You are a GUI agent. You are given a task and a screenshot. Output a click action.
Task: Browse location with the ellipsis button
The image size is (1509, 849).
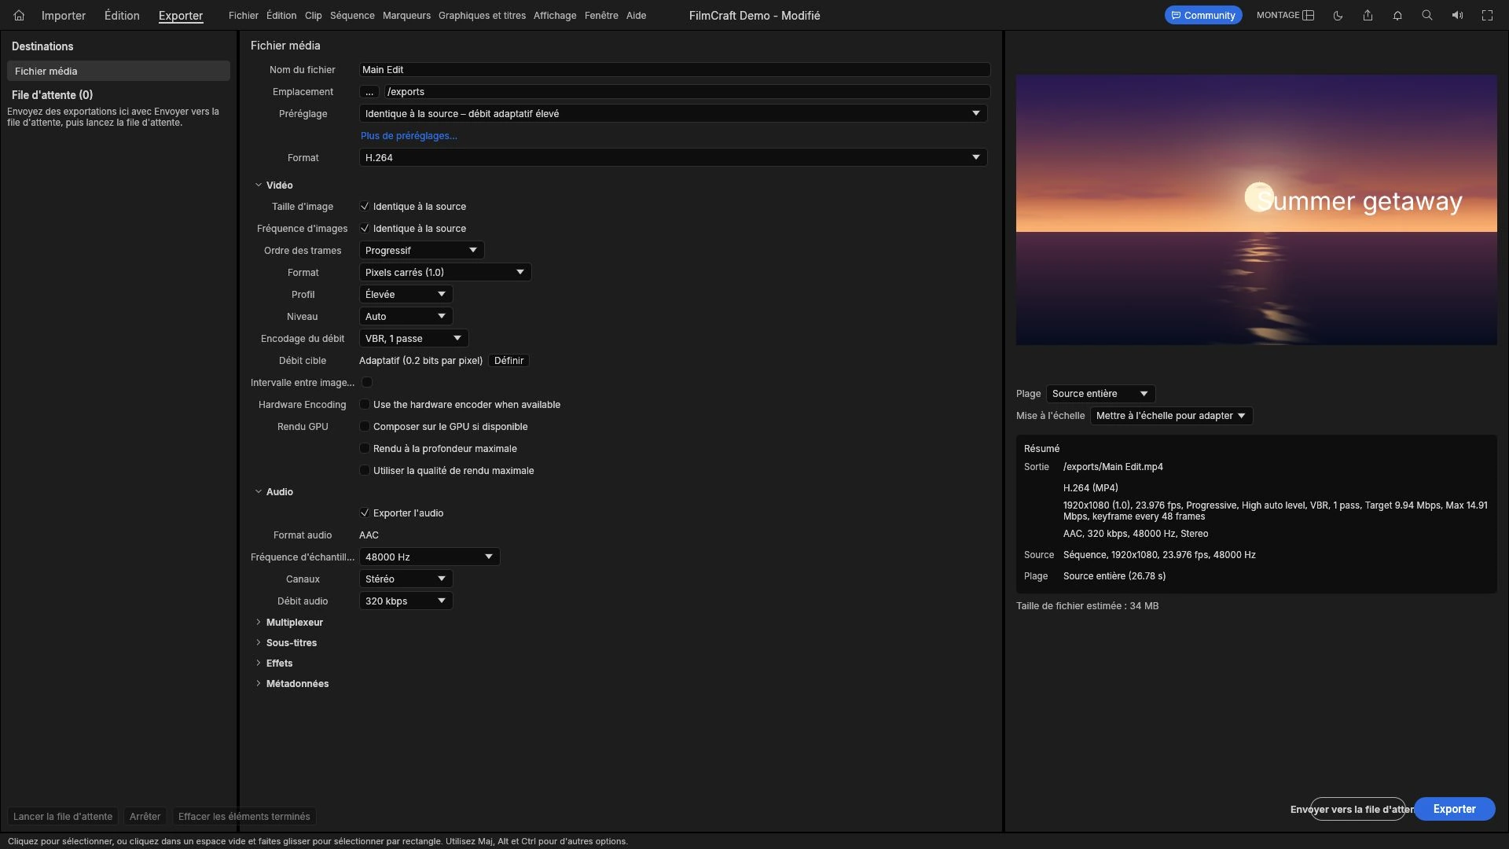click(x=369, y=92)
